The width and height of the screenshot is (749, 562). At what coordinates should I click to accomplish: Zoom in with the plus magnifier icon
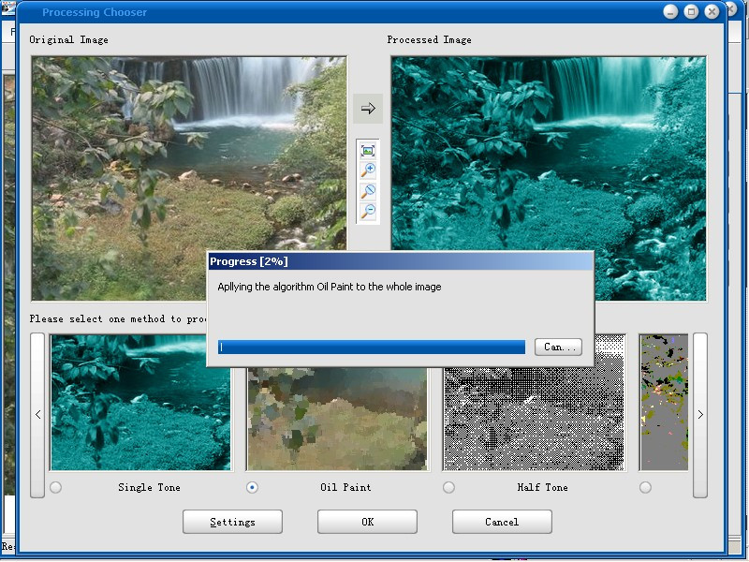click(368, 170)
